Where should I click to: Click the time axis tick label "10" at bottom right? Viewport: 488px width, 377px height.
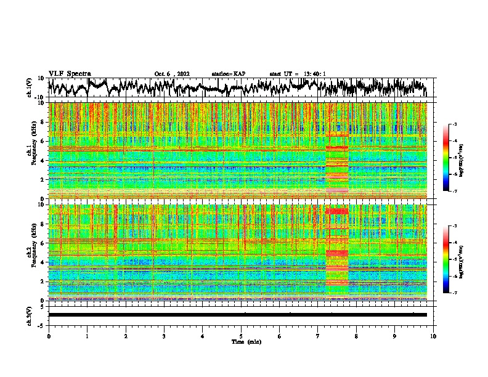[433, 336]
